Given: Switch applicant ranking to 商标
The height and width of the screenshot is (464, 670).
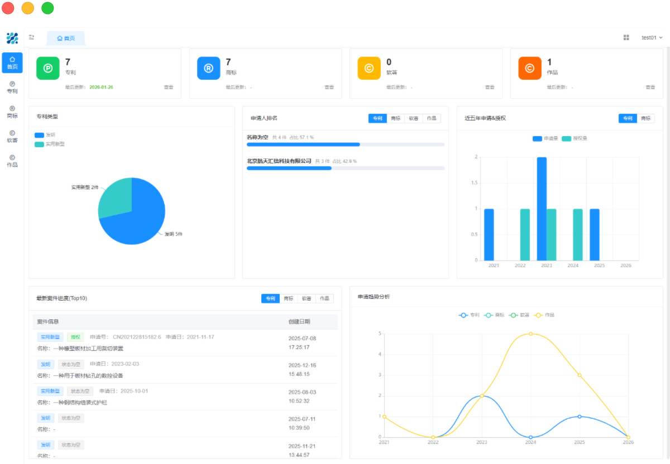Looking at the screenshot, I should coord(395,118).
